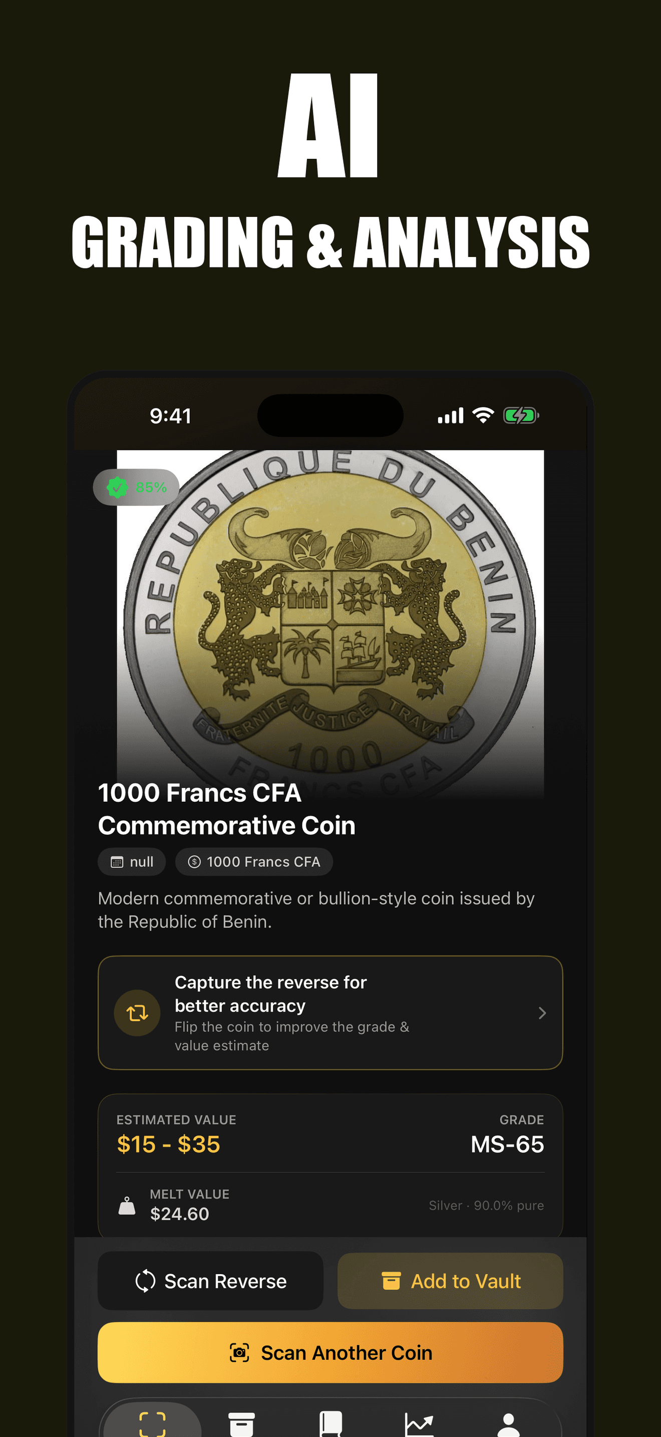661x1437 pixels.
Task: Click the Scan Reverse button
Action: [x=211, y=1281]
